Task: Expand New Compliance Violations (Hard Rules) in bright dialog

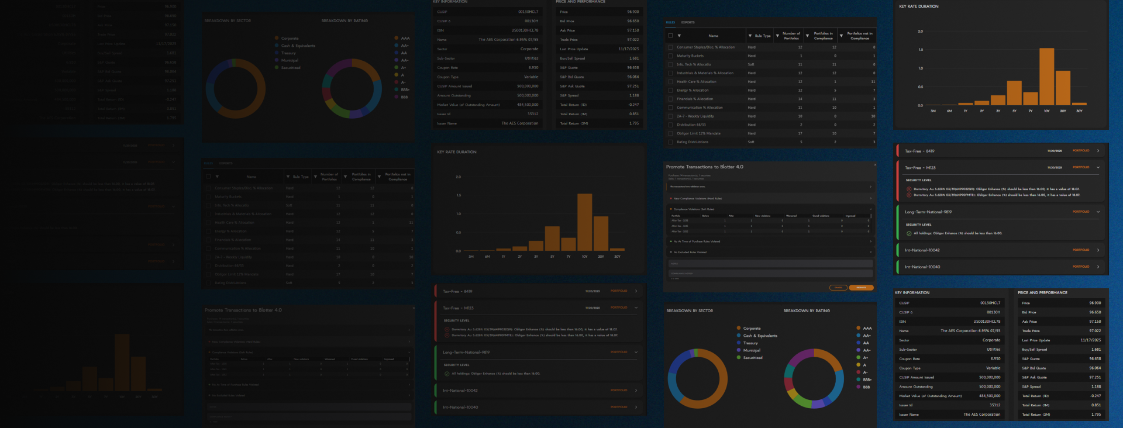Action: 870,199
